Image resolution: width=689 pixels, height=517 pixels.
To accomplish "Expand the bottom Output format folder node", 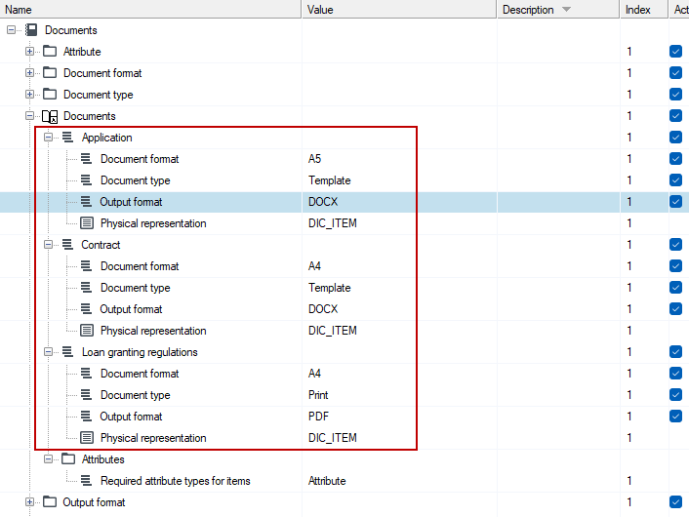I will [x=29, y=502].
